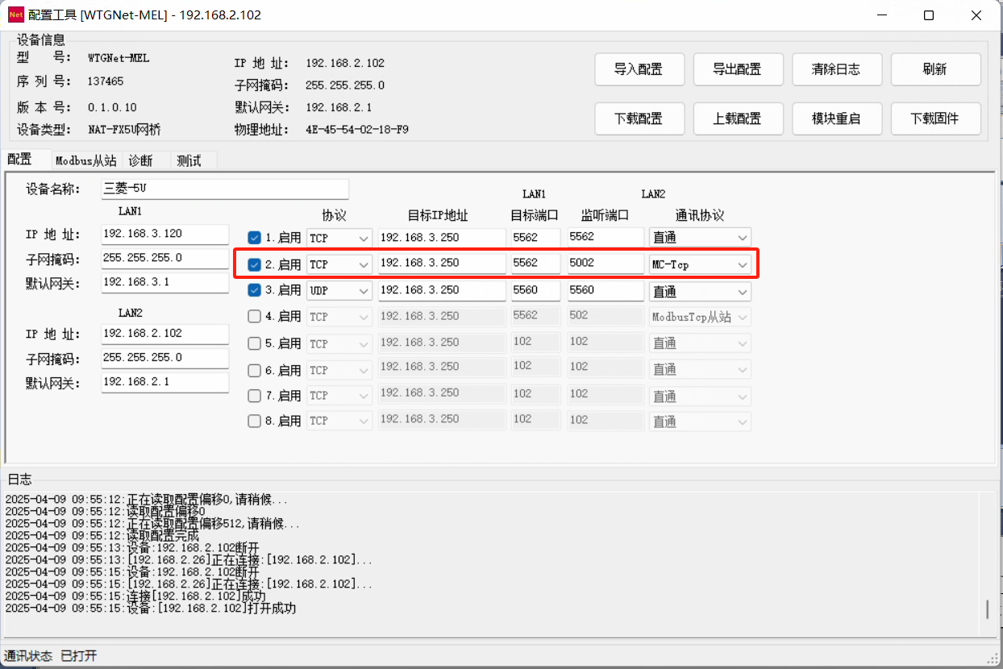Viewport: 1003px width, 669px height.
Task: Click row 3 target port field 5560
Action: (x=535, y=290)
